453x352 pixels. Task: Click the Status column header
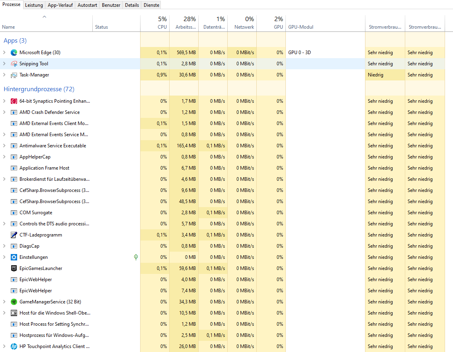[x=116, y=23]
